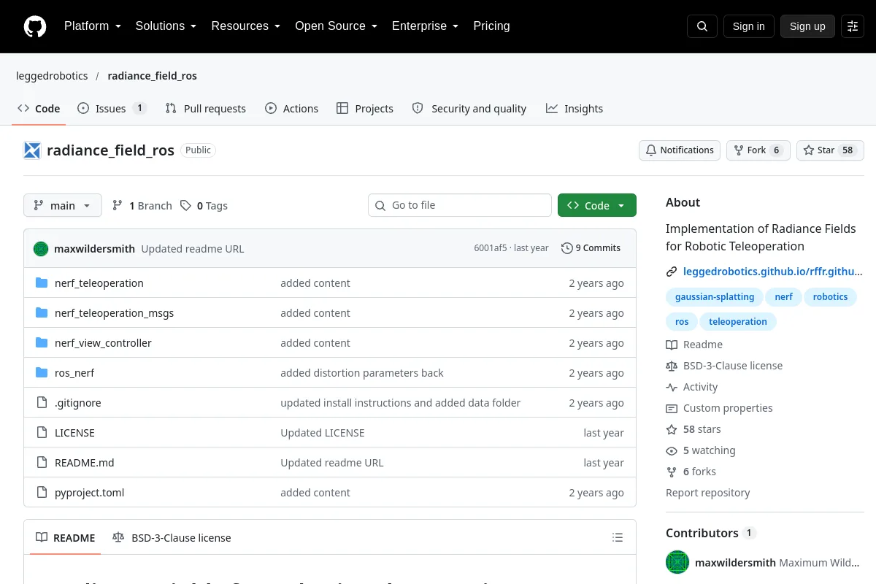Switch to the Actions tab
Viewport: 876px width, 584px height.
tap(291, 108)
